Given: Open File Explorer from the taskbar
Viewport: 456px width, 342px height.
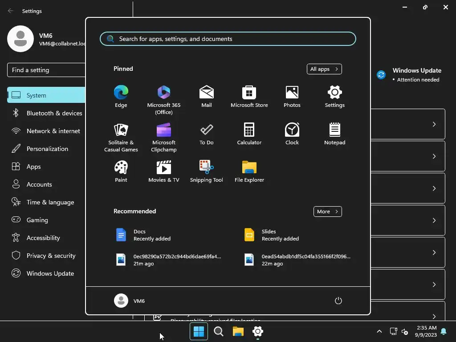Looking at the screenshot, I should point(238,331).
